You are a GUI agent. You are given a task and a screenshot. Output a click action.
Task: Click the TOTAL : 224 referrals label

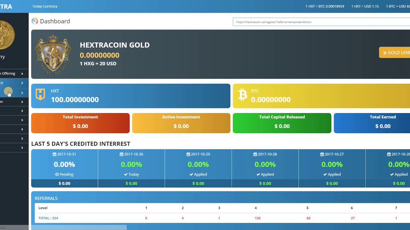48,218
